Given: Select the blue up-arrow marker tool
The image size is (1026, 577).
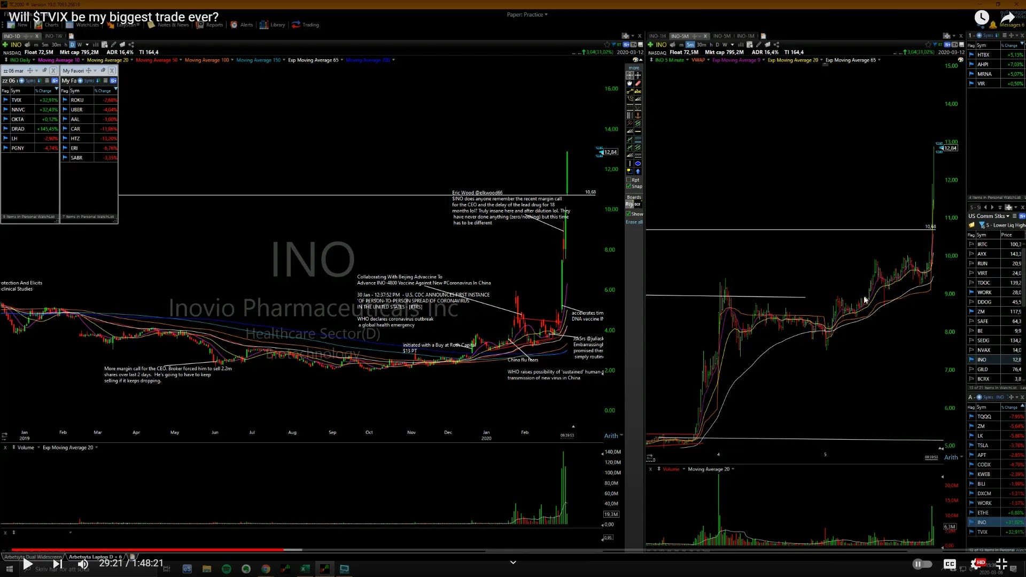Looking at the screenshot, I should (638, 171).
